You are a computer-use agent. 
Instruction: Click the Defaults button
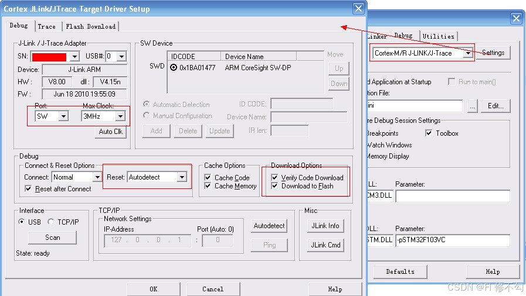[x=400, y=271]
